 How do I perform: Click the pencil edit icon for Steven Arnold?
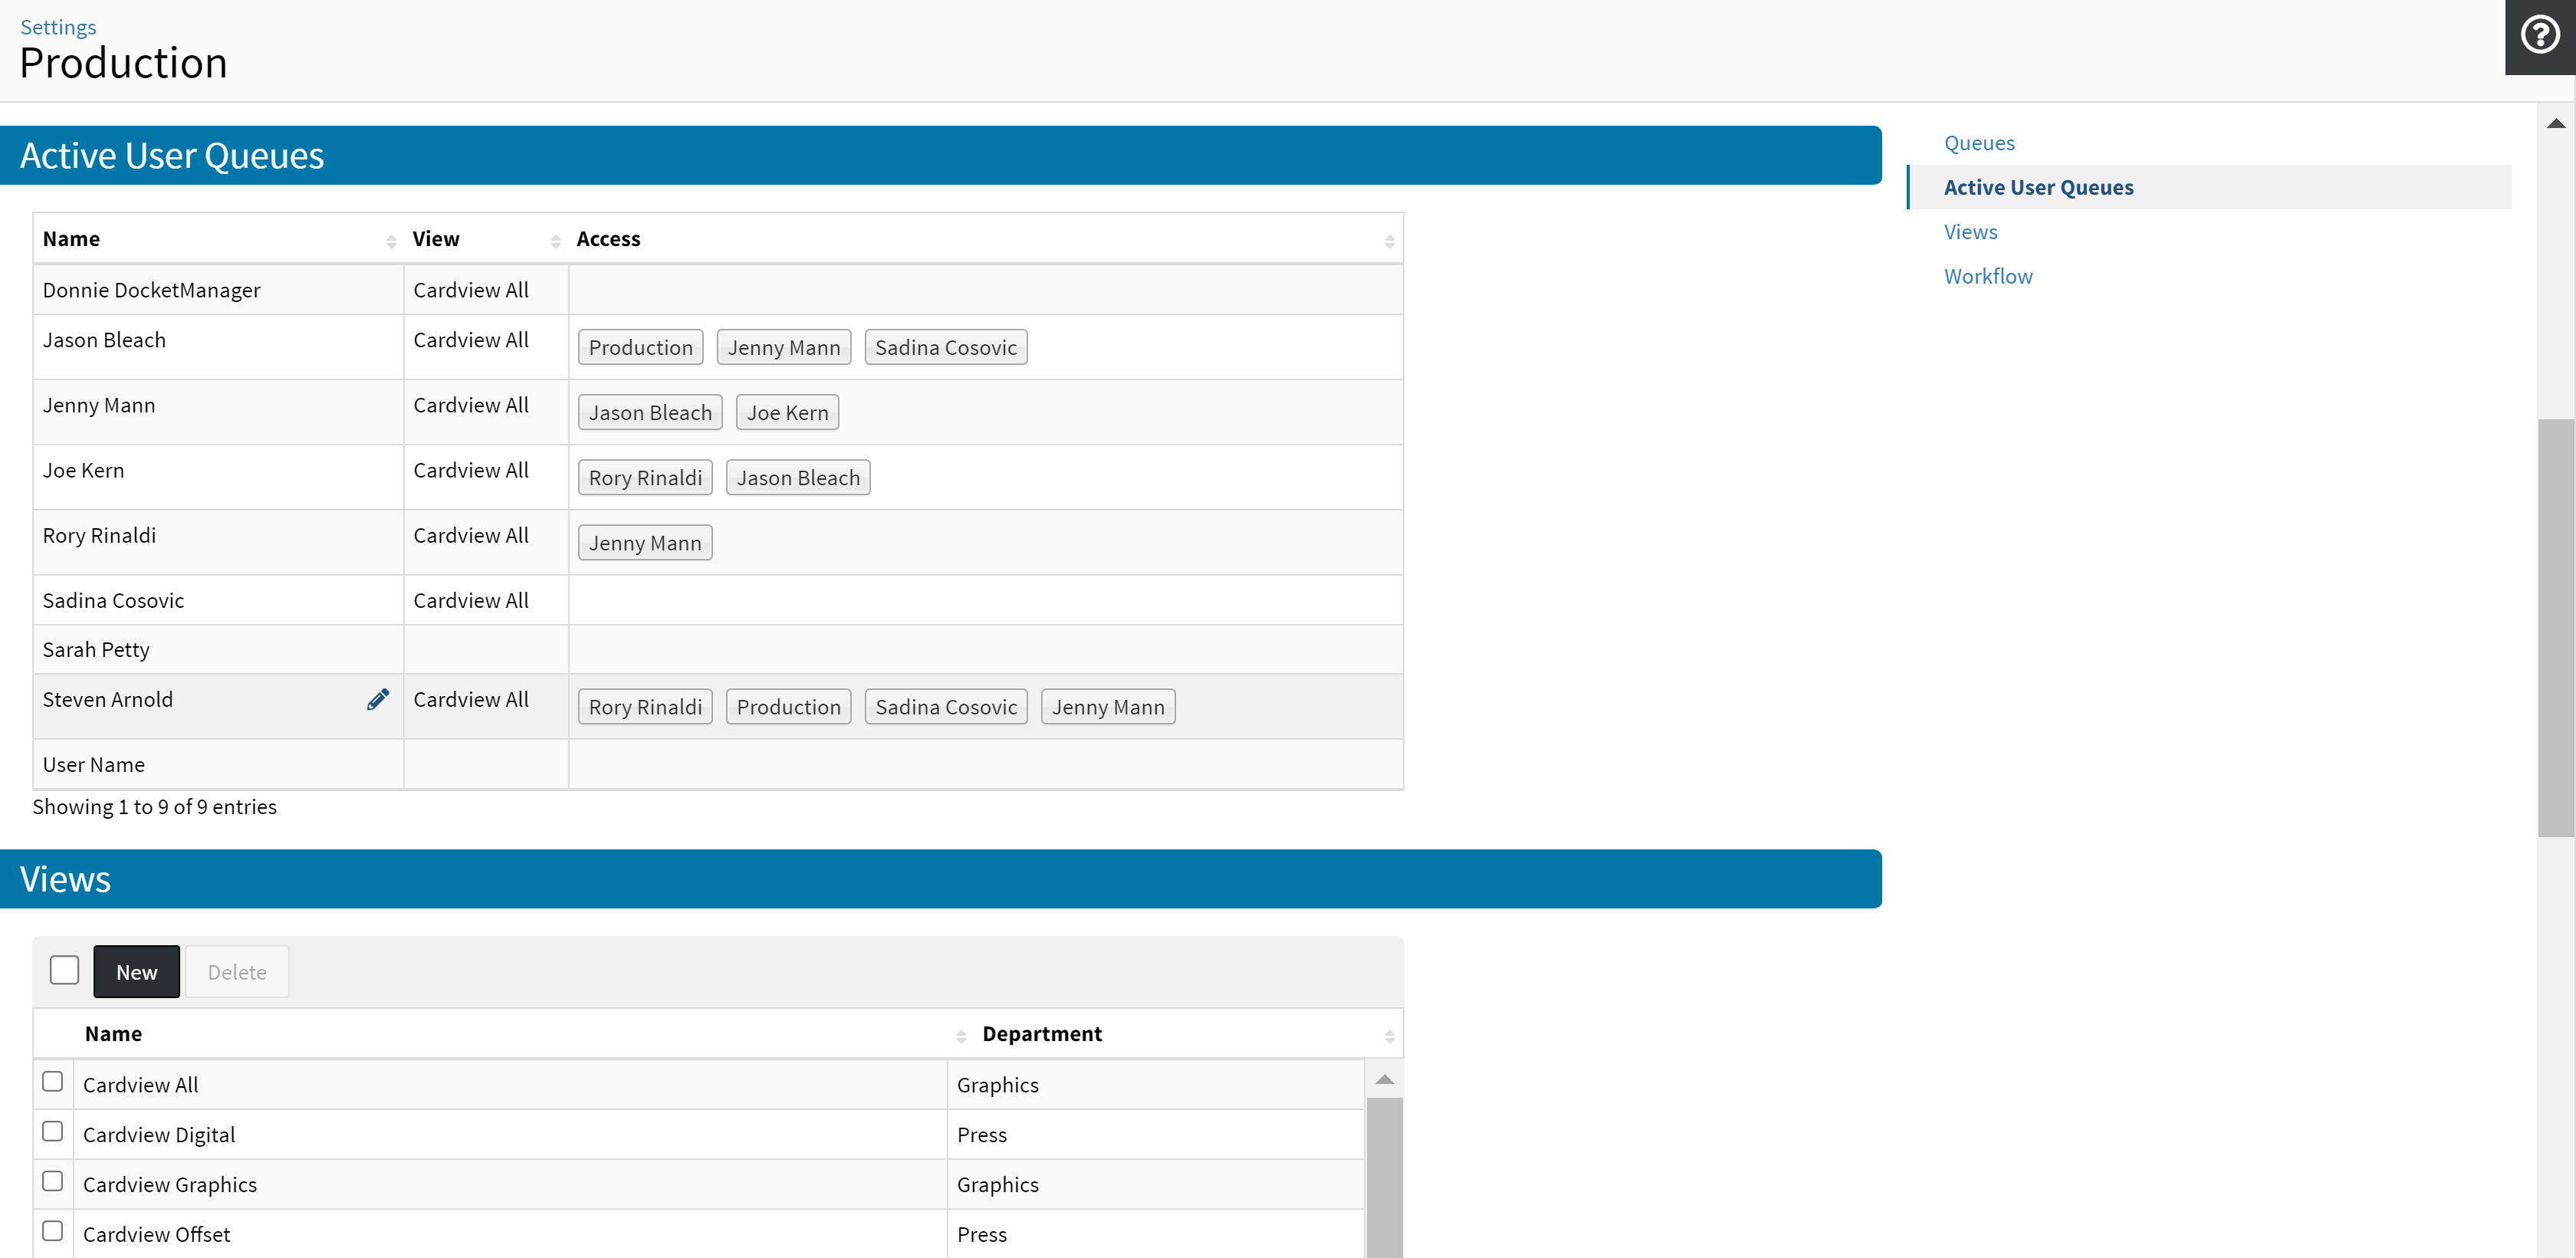coord(377,699)
